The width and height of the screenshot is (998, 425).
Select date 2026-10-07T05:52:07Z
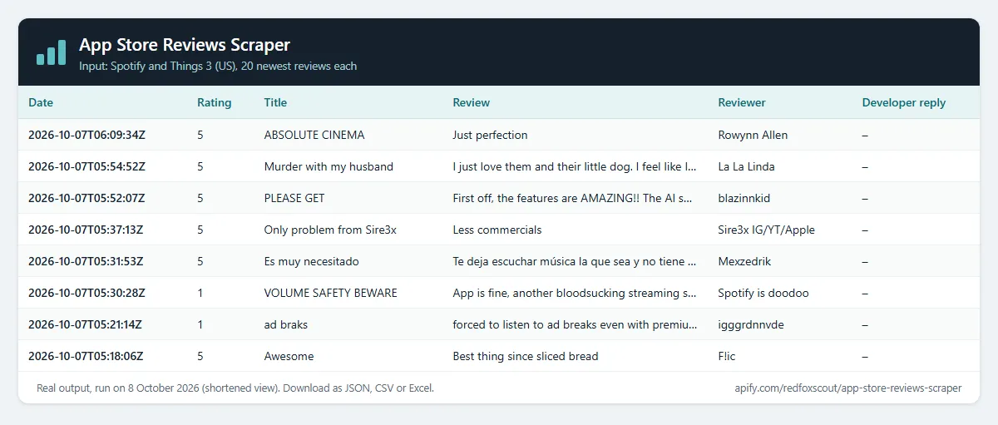[x=87, y=198]
